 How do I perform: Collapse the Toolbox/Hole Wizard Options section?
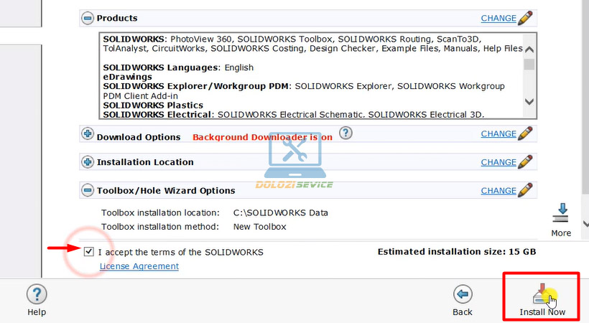[88, 190]
